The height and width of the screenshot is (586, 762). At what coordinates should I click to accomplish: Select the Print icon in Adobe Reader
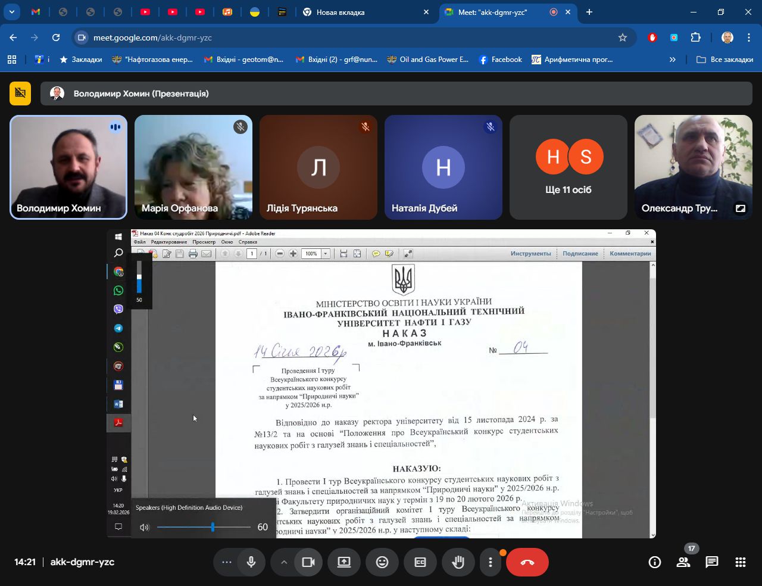tap(193, 253)
